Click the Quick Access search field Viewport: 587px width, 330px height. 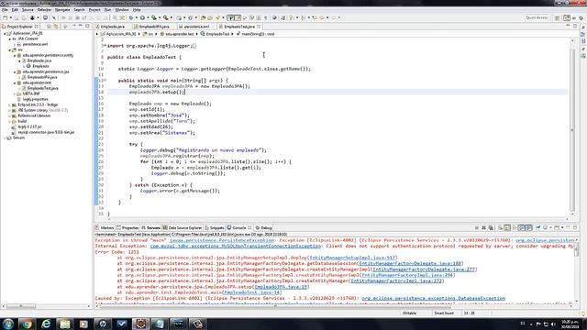[x=537, y=17]
